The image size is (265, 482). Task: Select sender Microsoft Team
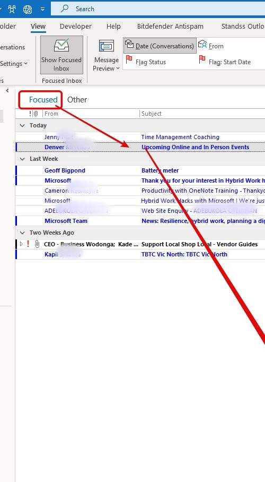tap(66, 221)
